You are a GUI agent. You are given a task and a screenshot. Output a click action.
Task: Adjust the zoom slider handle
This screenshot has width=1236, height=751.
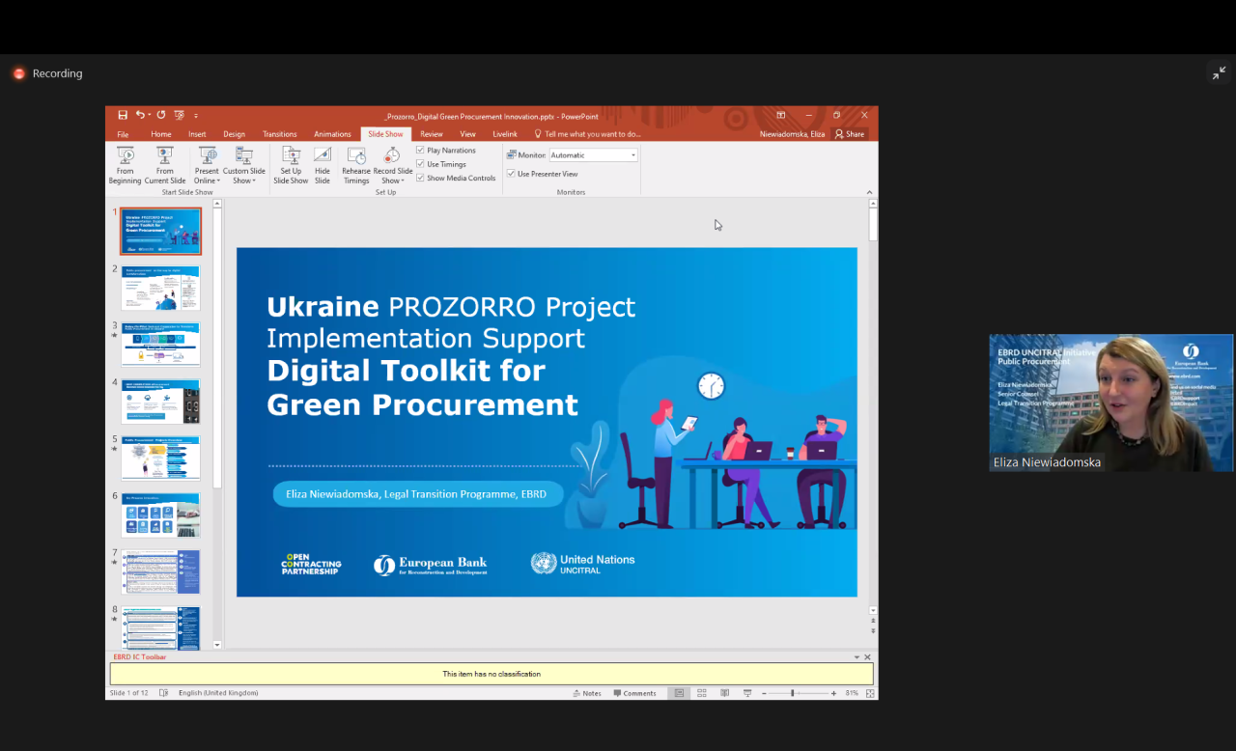793,693
